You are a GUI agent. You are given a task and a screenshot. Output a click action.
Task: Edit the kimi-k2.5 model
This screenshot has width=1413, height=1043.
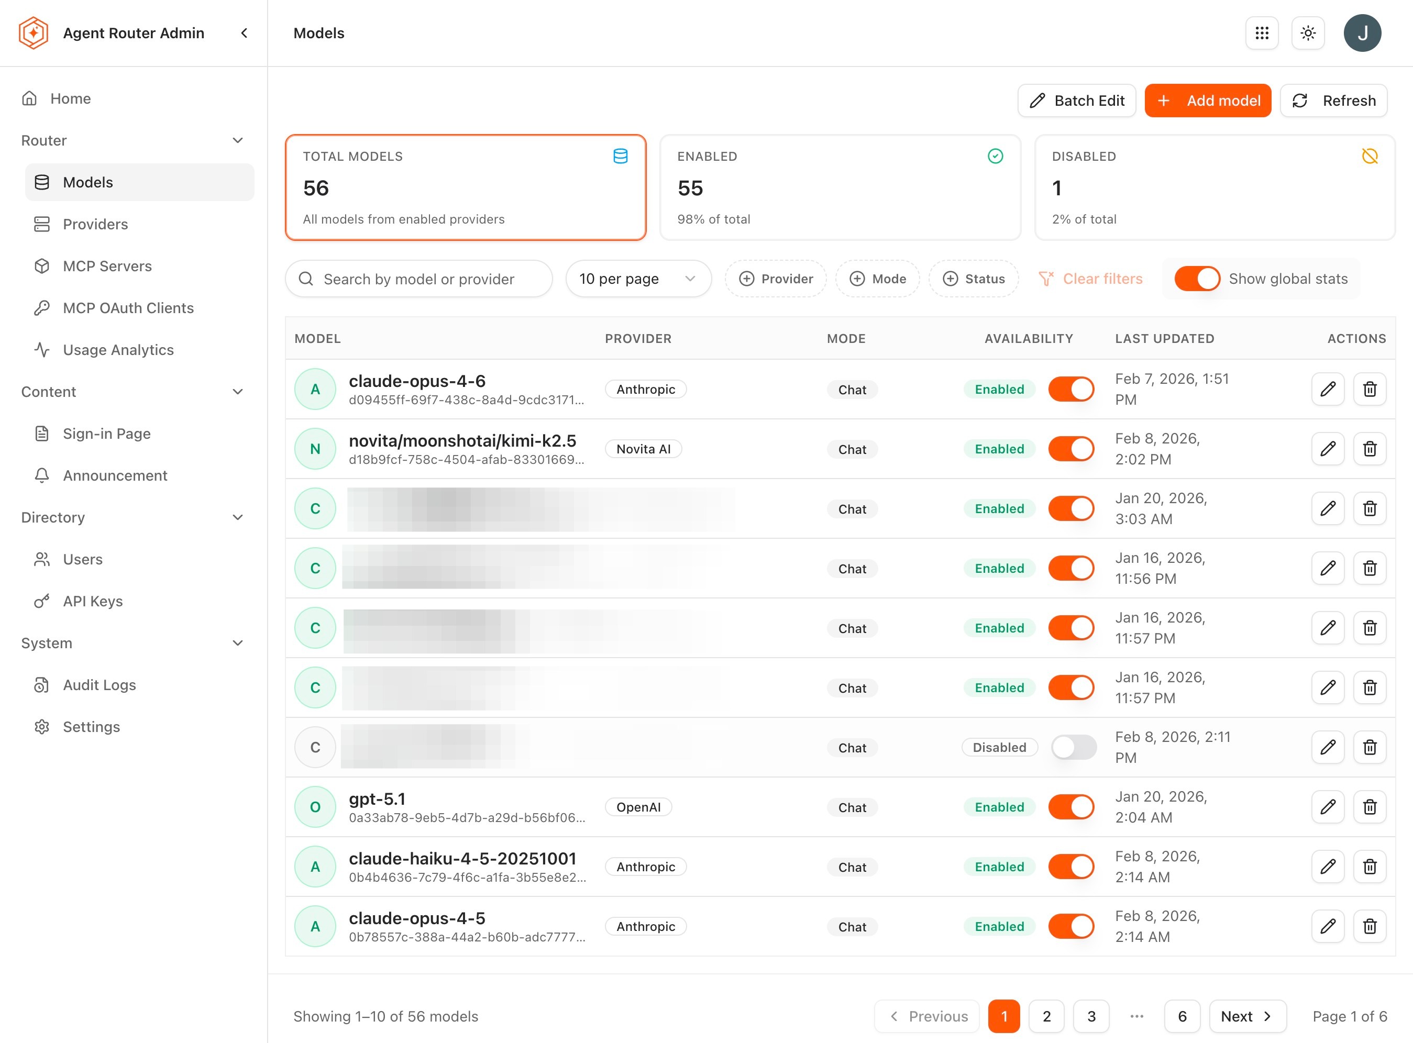[1328, 449]
